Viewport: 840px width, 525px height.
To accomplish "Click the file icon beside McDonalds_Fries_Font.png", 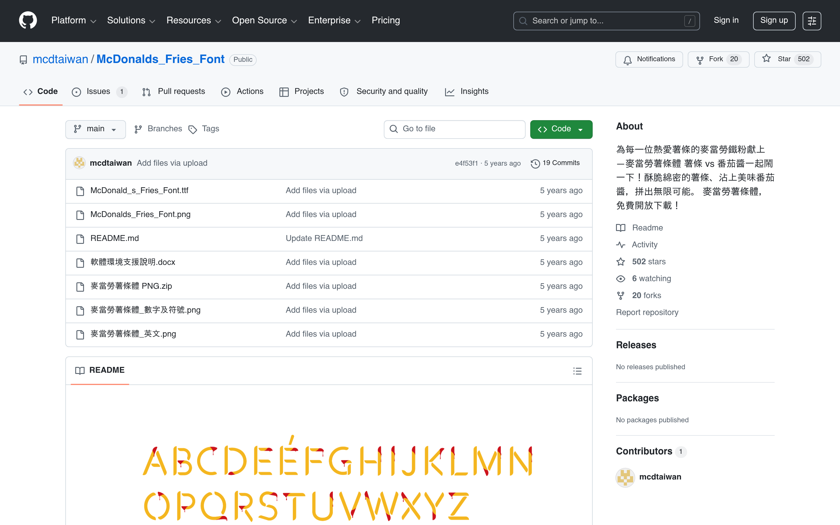I will point(80,215).
